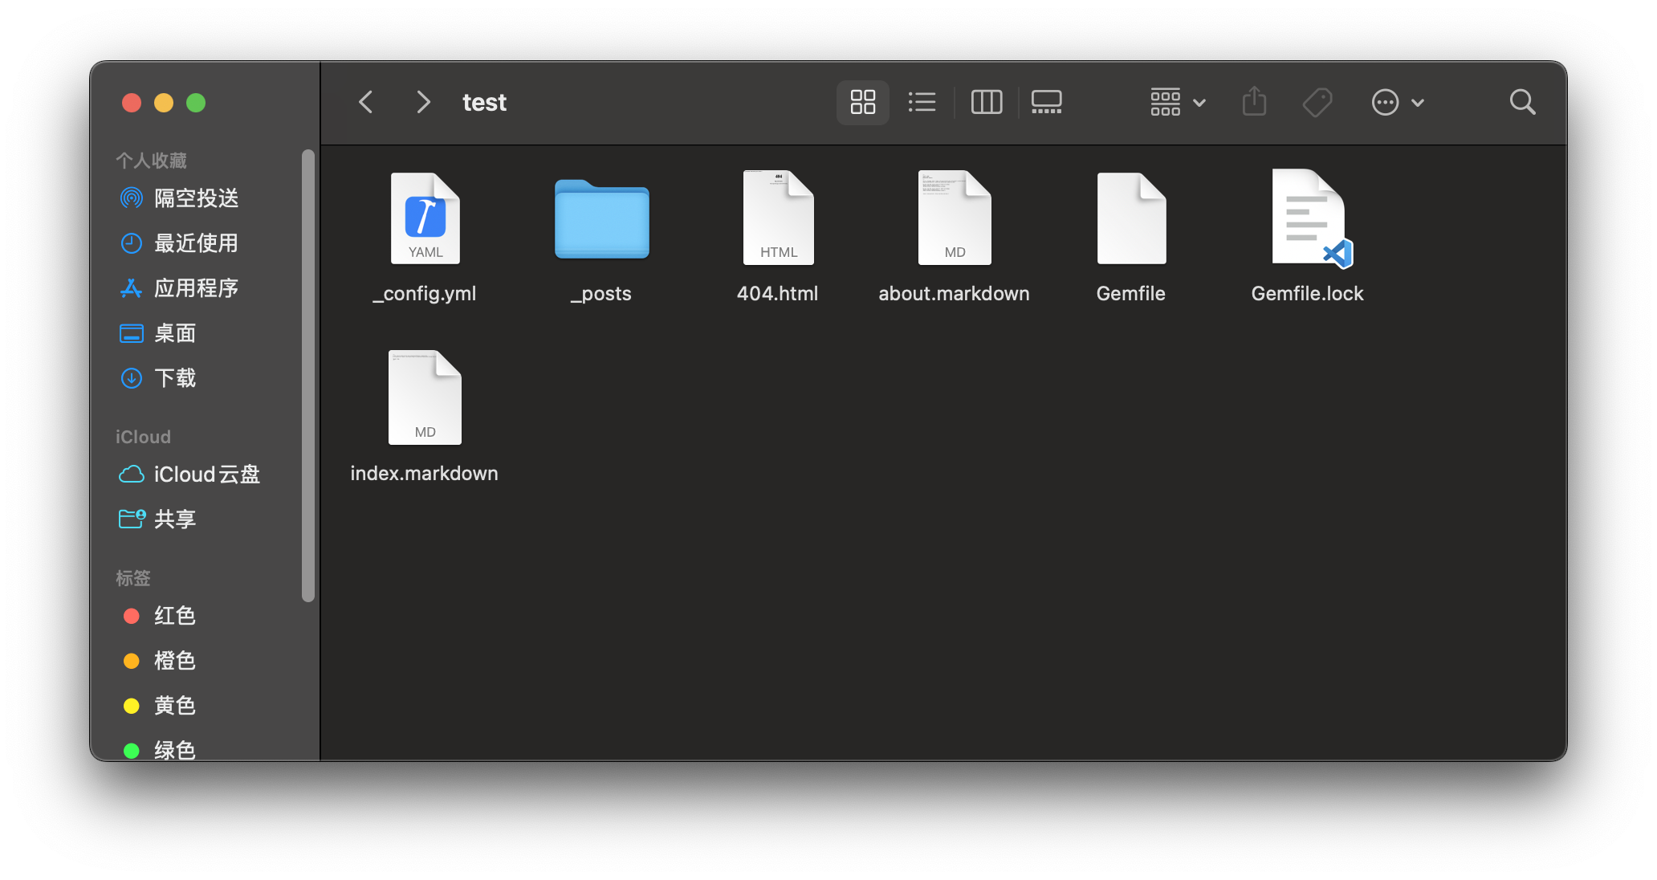Open the more actions ellipsis menu
This screenshot has height=880, width=1657.
(x=1398, y=102)
